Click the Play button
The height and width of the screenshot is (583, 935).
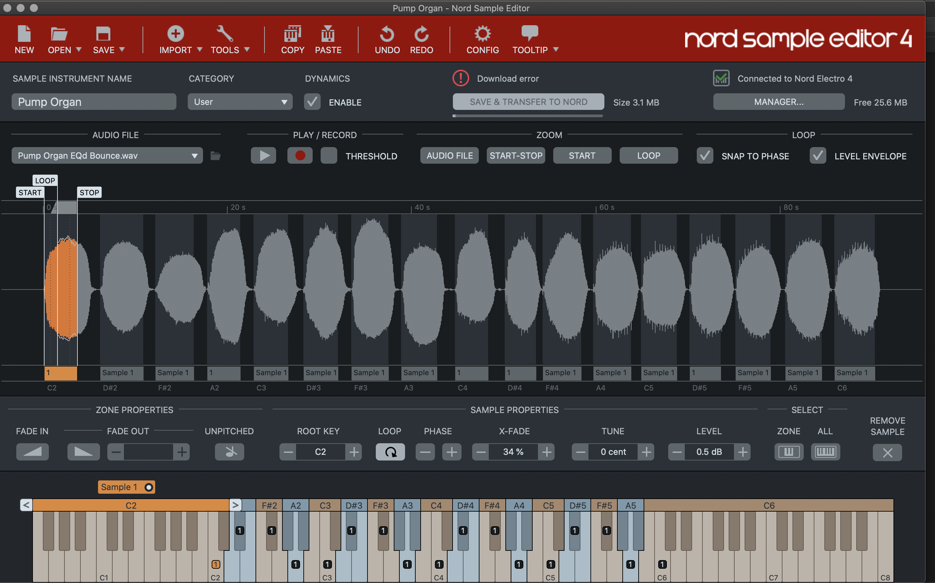(263, 155)
